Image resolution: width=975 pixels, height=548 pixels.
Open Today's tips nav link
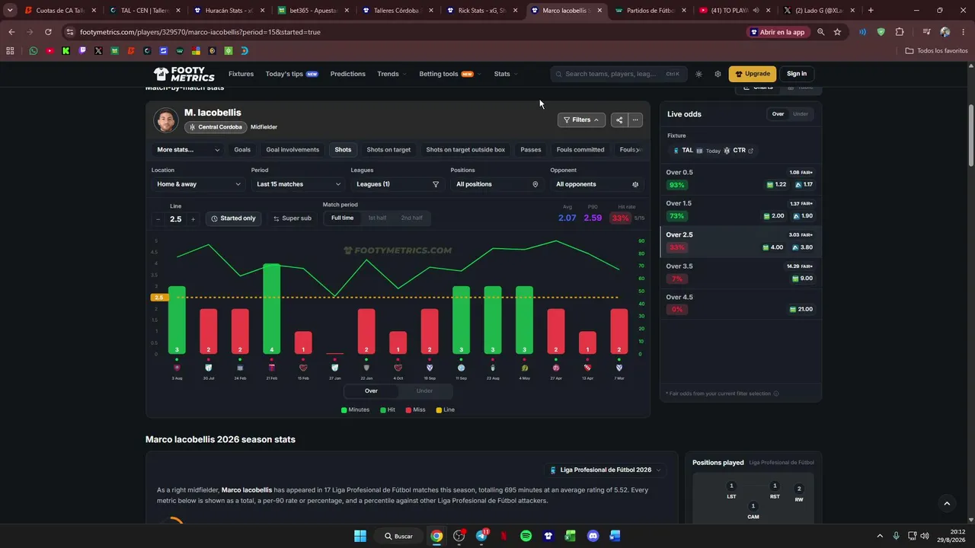pyautogui.click(x=292, y=74)
